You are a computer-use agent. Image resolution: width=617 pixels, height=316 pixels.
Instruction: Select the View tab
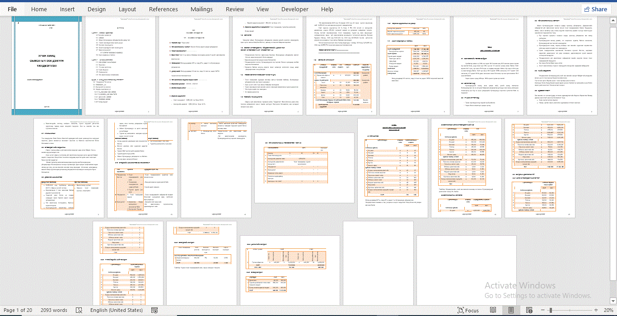point(262,9)
